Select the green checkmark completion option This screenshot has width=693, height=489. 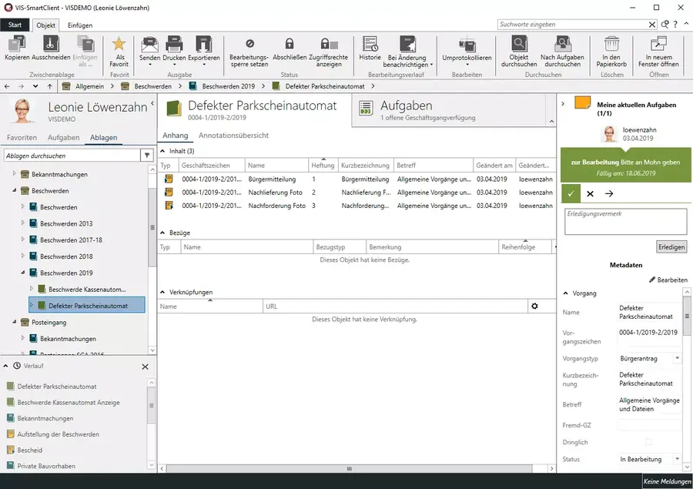point(571,194)
